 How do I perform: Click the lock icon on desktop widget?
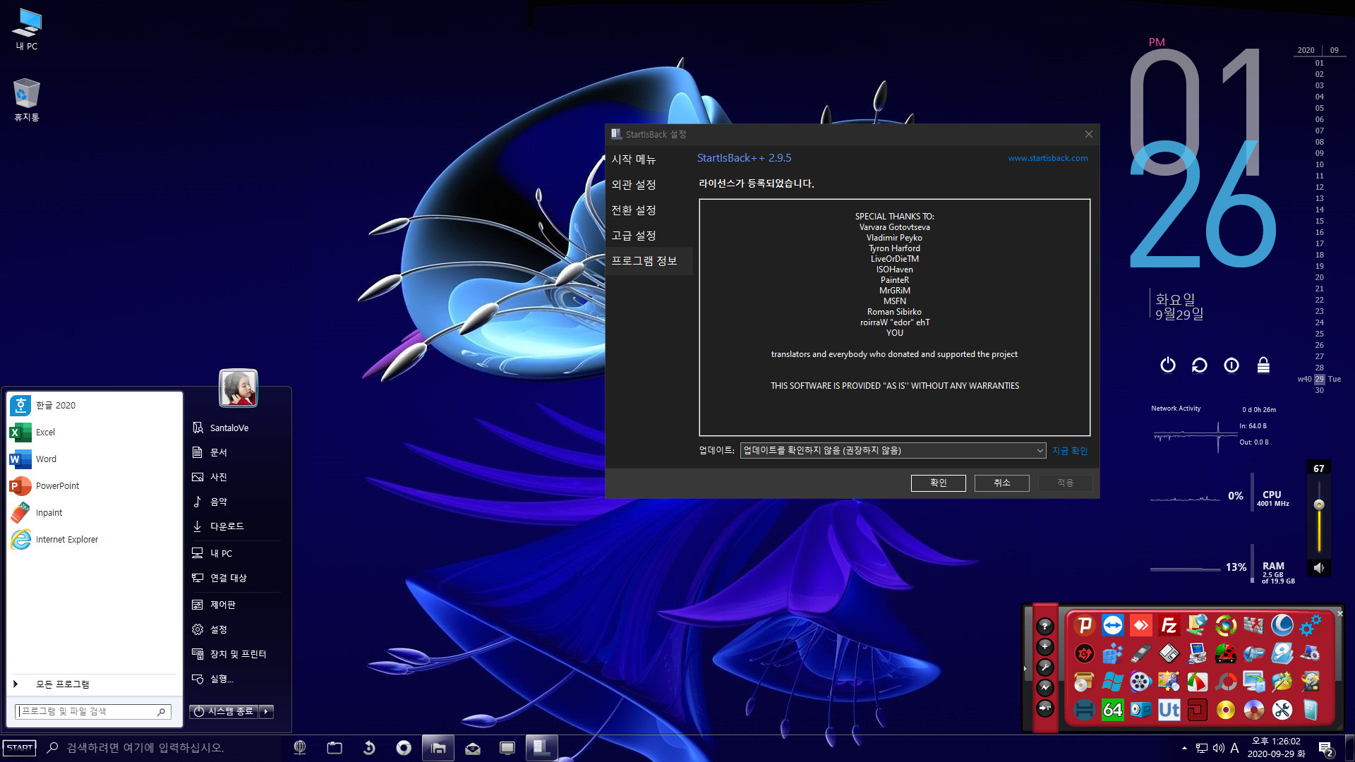coord(1263,365)
